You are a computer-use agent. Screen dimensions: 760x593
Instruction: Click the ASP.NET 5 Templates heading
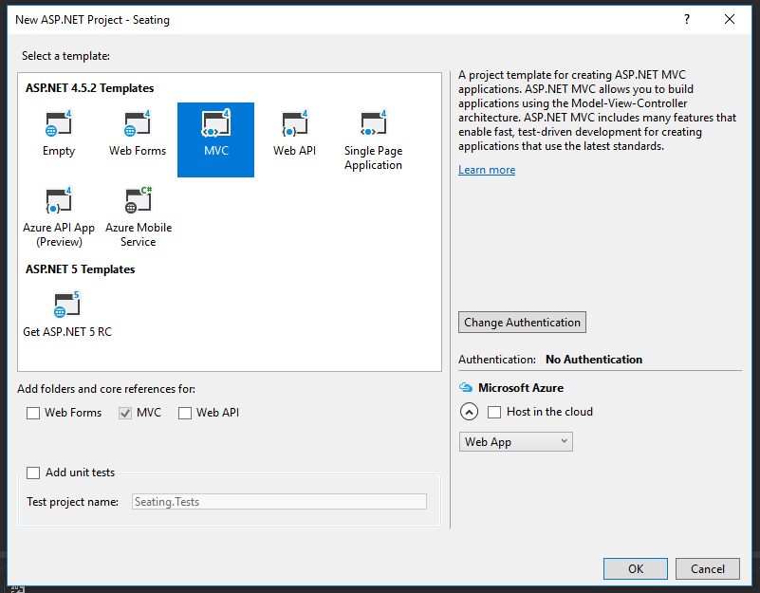(x=80, y=269)
